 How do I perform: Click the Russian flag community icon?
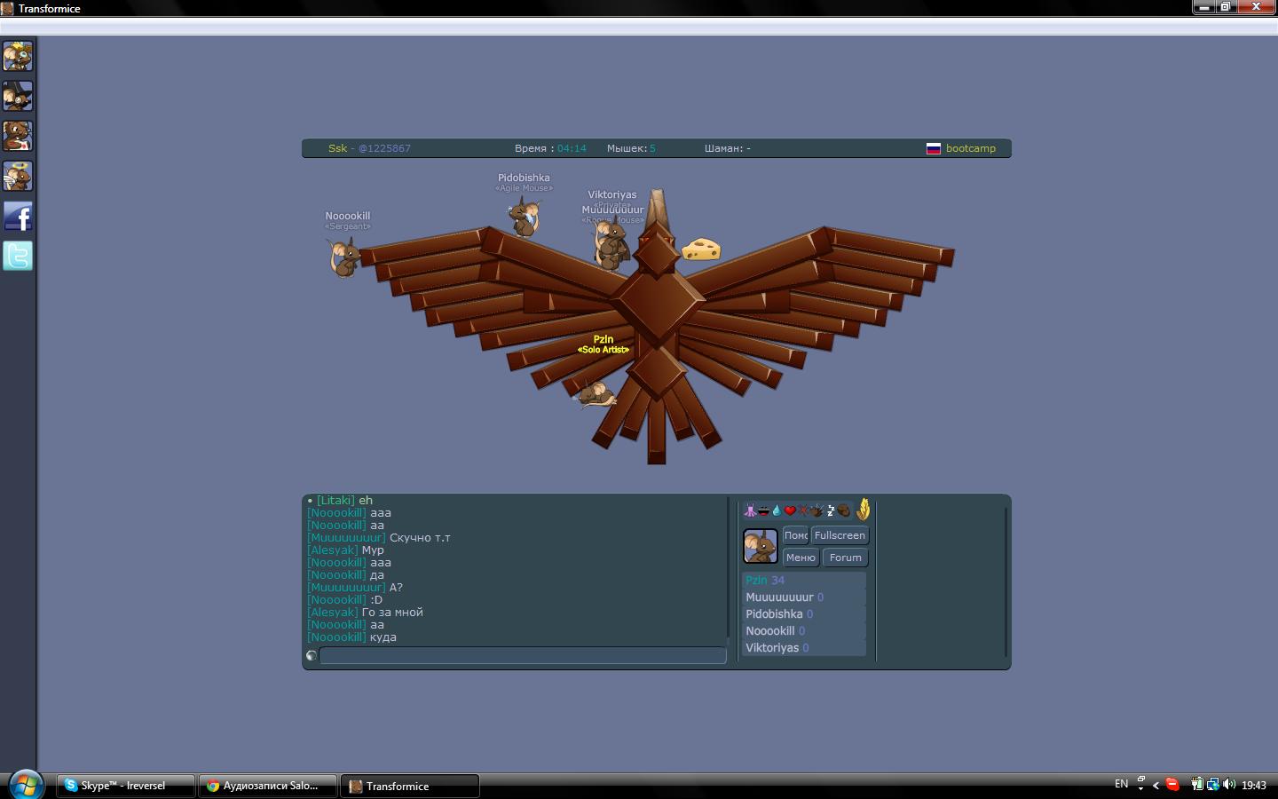pyautogui.click(x=934, y=148)
